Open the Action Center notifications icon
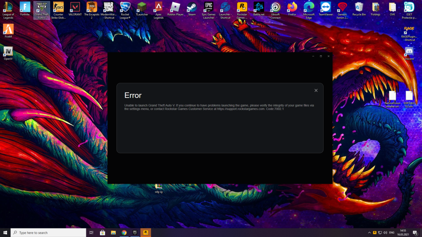 415,233
